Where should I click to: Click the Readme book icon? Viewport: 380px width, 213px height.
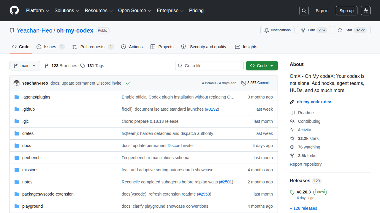coord(292,113)
